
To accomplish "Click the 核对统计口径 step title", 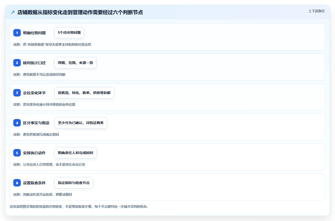I will click(x=34, y=63).
